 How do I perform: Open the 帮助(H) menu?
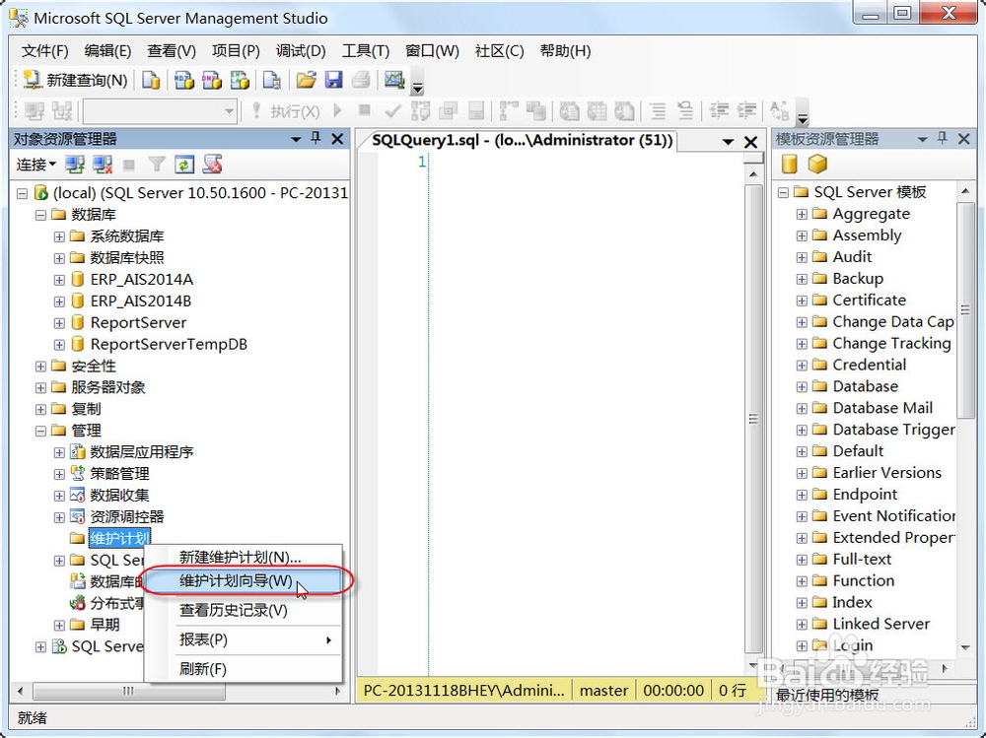click(x=565, y=51)
